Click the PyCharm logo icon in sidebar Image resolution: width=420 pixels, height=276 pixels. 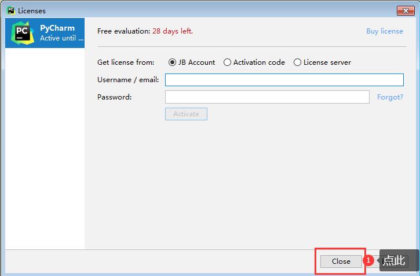(23, 33)
